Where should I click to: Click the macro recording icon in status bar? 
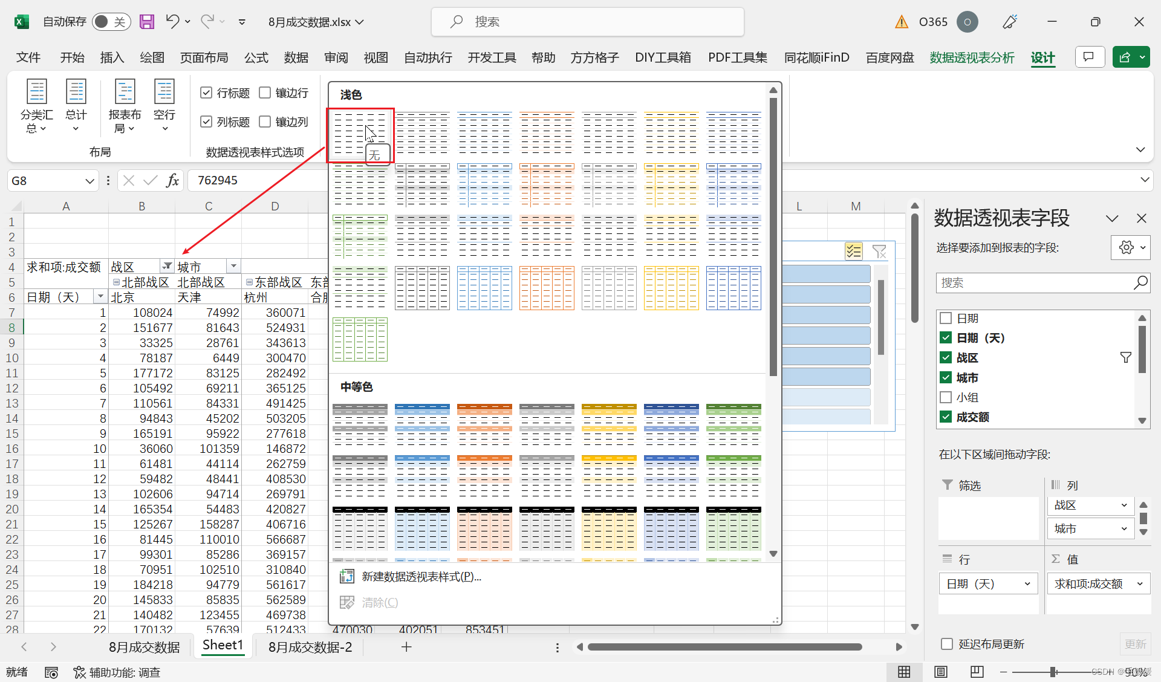(x=51, y=672)
